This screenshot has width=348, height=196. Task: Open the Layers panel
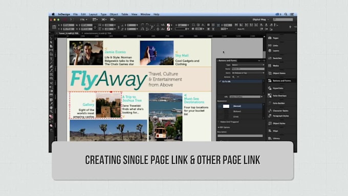pyautogui.click(x=274, y=51)
